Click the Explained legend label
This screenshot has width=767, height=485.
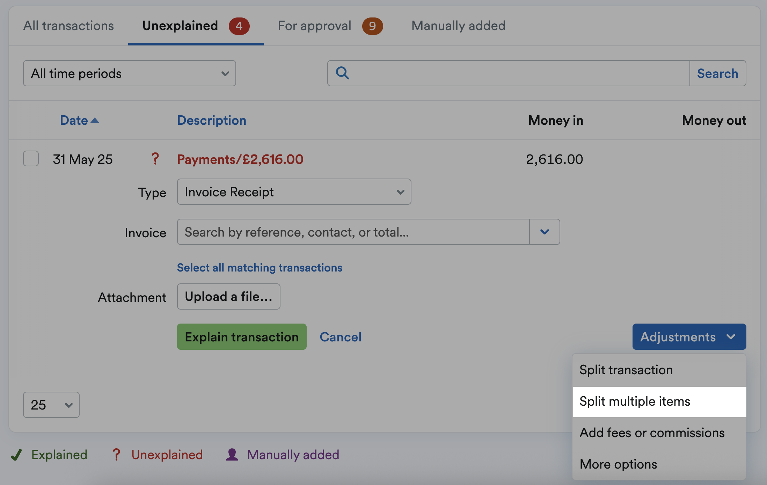pyautogui.click(x=59, y=455)
